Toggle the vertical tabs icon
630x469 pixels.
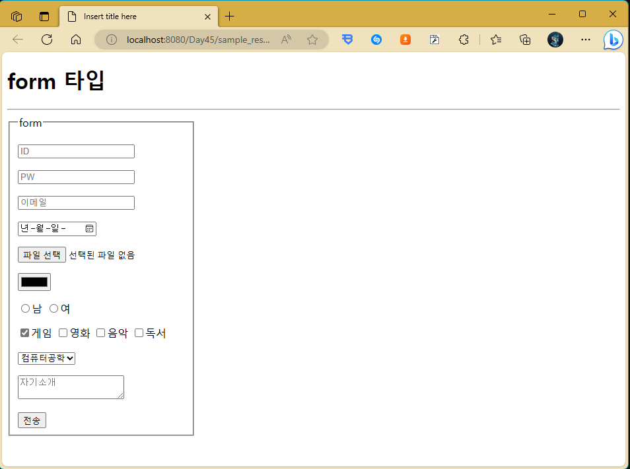[x=44, y=16]
